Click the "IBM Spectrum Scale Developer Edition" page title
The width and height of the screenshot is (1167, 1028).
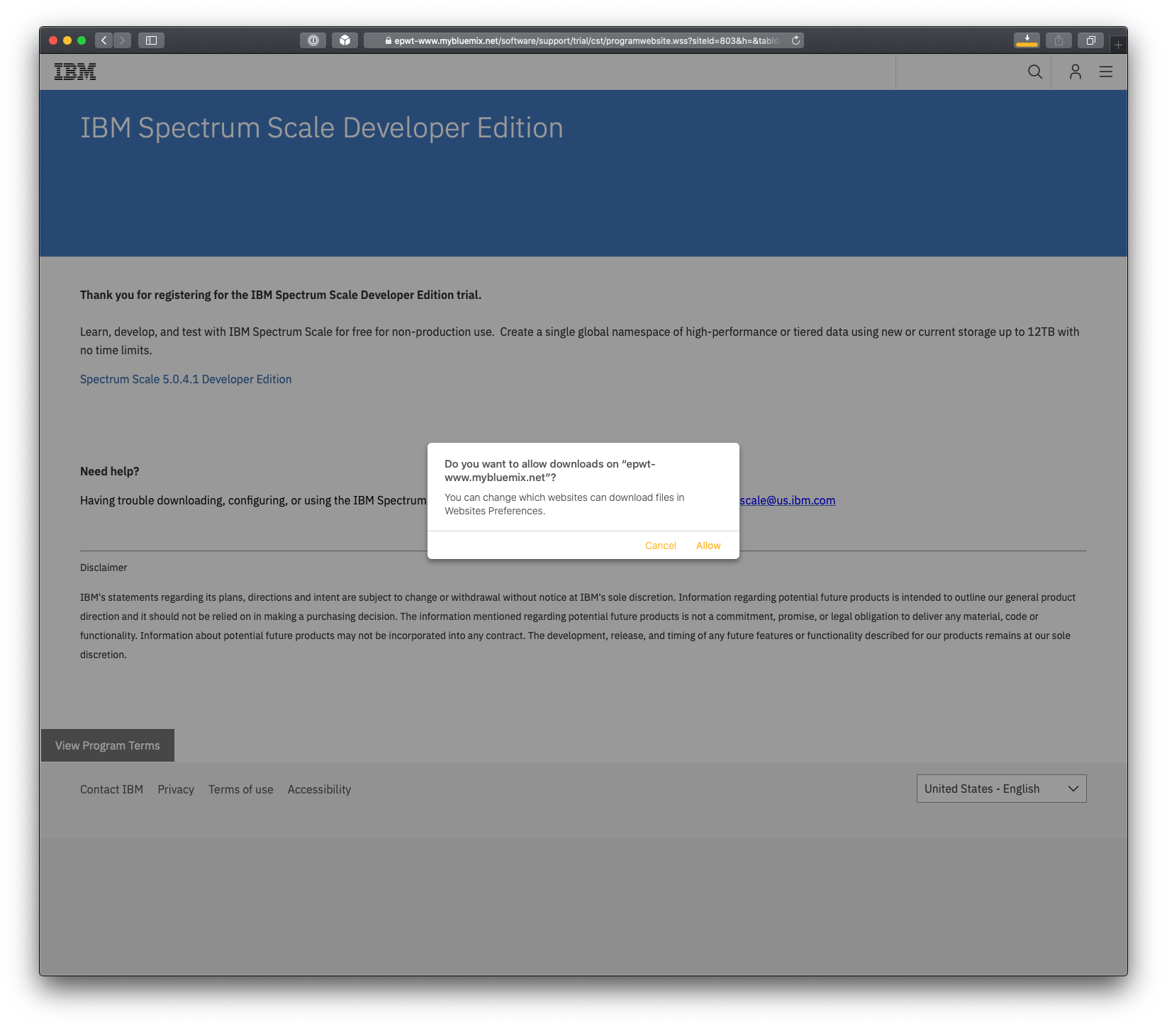tap(321, 128)
